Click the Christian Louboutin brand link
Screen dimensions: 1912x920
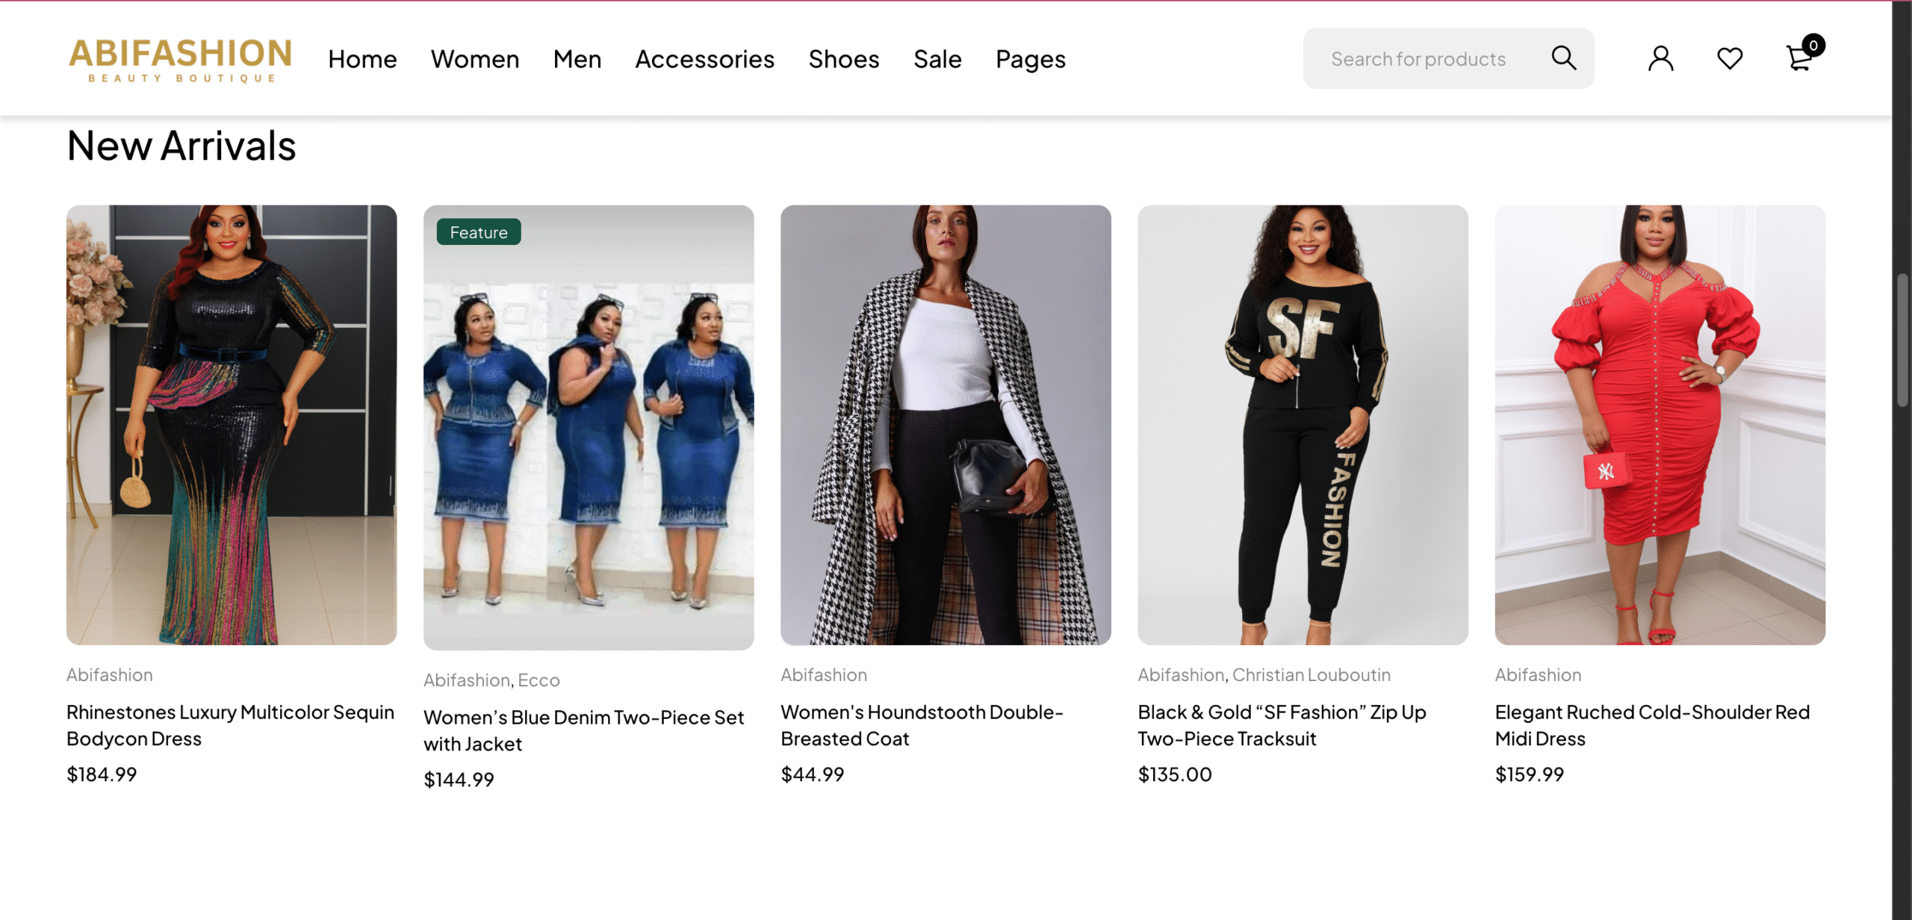pos(1311,675)
